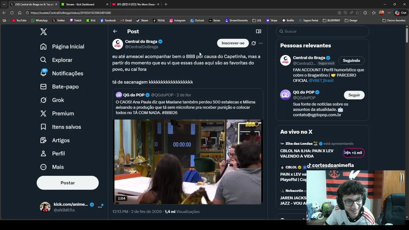Select the Central do Braga no X tab
This screenshot has width=409, height=230.
tap(34, 4)
